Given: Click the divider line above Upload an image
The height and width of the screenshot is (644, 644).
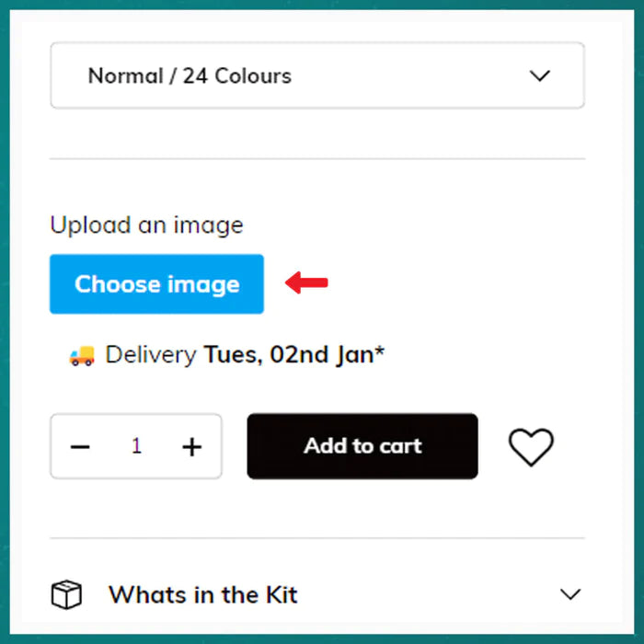Looking at the screenshot, I should pos(316,159).
